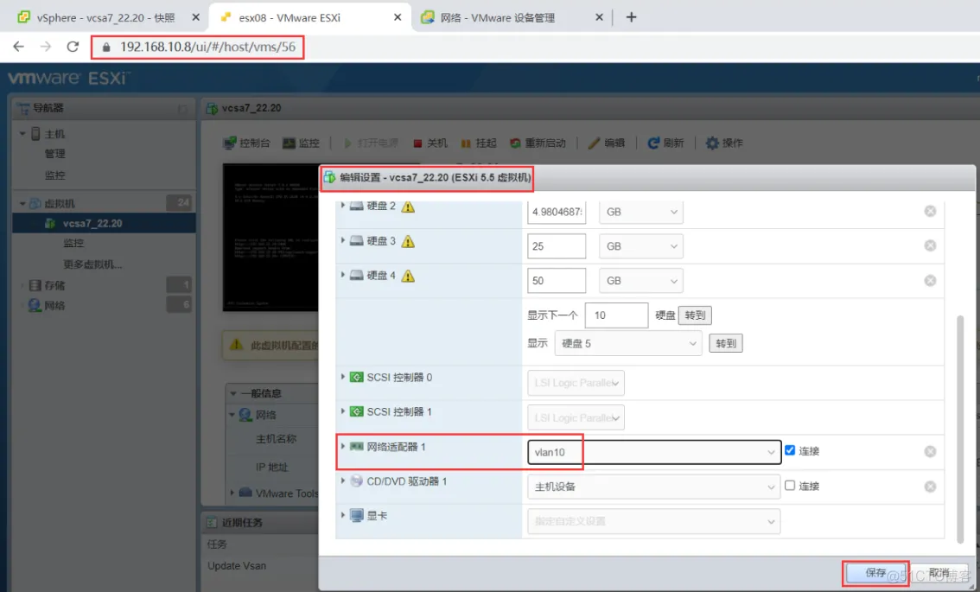Image resolution: width=980 pixels, height=592 pixels.
Task: Click the browser forward arrow
Action: [x=46, y=47]
